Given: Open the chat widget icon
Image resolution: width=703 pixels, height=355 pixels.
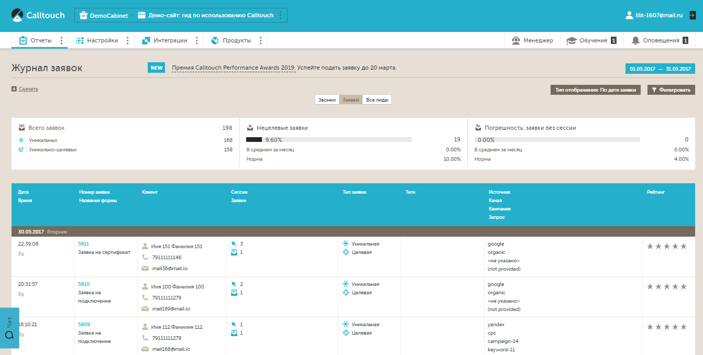Looking at the screenshot, I should tap(9, 334).
